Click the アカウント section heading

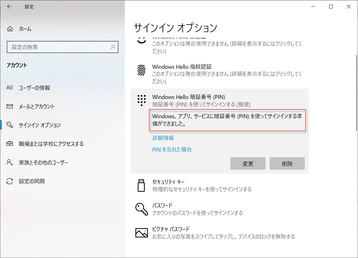17,65
